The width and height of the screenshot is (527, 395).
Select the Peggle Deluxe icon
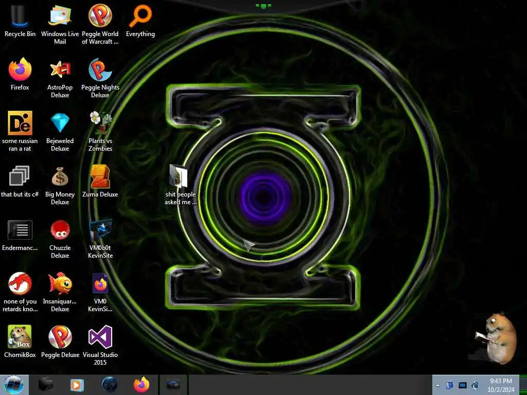(60, 342)
